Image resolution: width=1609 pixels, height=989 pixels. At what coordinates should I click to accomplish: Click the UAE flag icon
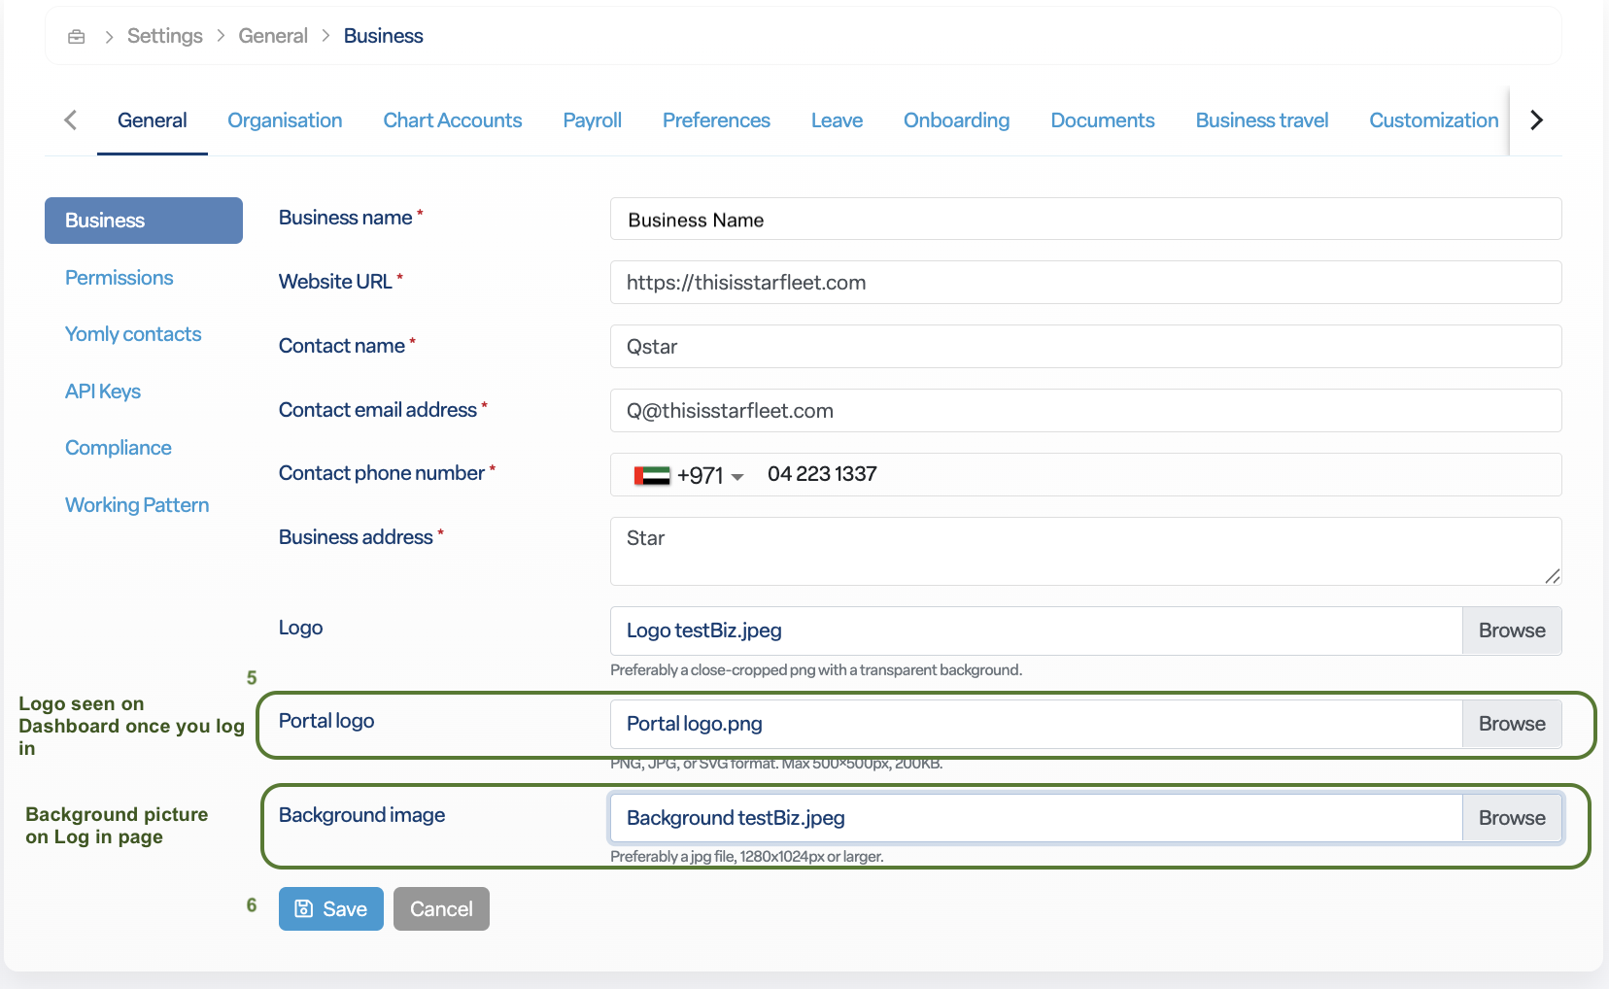[x=652, y=476]
